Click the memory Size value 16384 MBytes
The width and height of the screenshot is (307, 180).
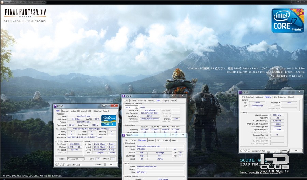[x=257, y=105]
